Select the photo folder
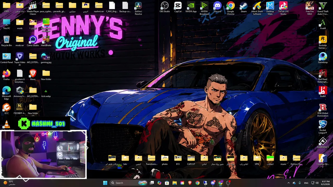 [x=165, y=160]
